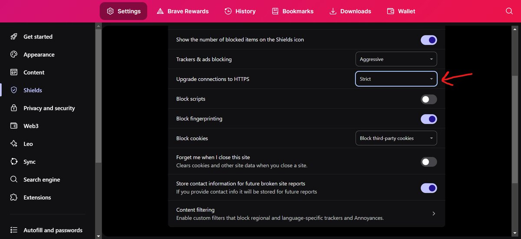The width and height of the screenshot is (521, 239).
Task: Enable Forget me when I close this site
Action: pos(429,162)
